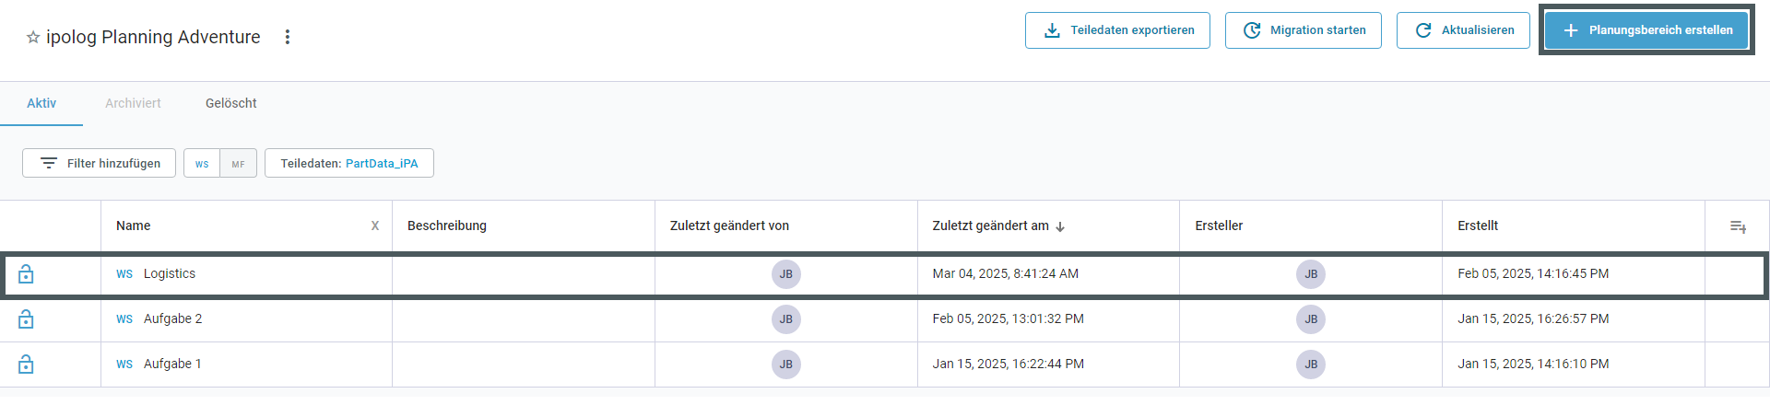
Task: Open the Logistics workspace row
Action: (884, 274)
